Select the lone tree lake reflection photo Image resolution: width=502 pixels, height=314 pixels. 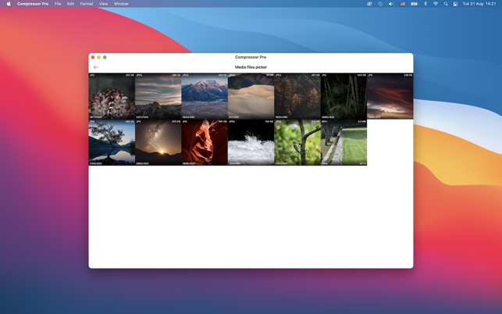pyautogui.click(x=112, y=143)
